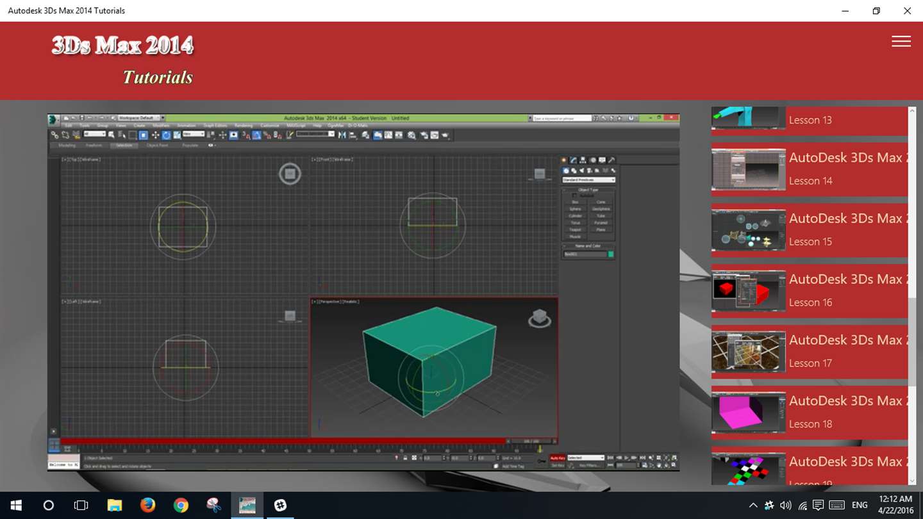923x519 pixels.
Task: Switch to the Freeform ribbon tab
Action: [x=94, y=145]
